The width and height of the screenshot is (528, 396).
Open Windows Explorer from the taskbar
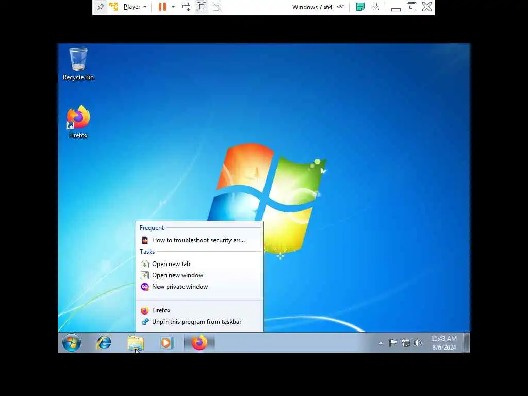click(136, 343)
